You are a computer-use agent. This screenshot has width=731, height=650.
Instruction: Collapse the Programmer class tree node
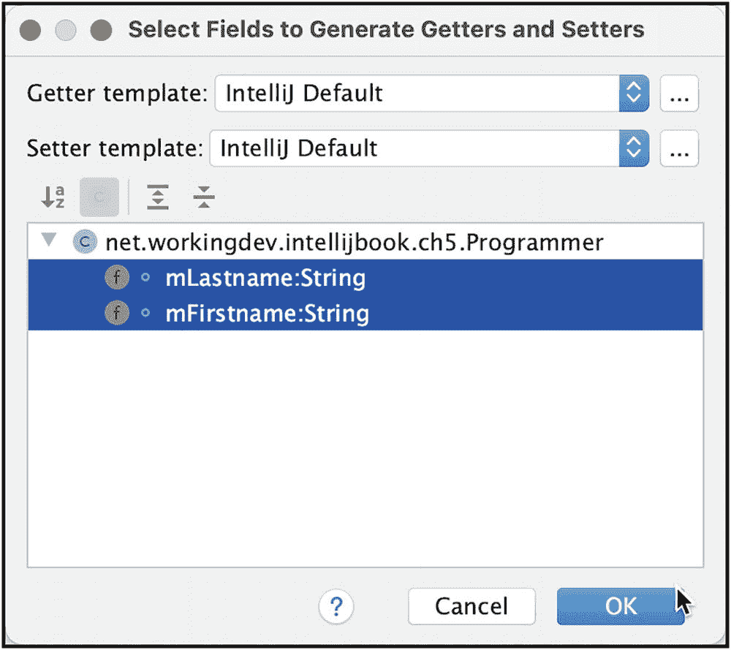[49, 240]
